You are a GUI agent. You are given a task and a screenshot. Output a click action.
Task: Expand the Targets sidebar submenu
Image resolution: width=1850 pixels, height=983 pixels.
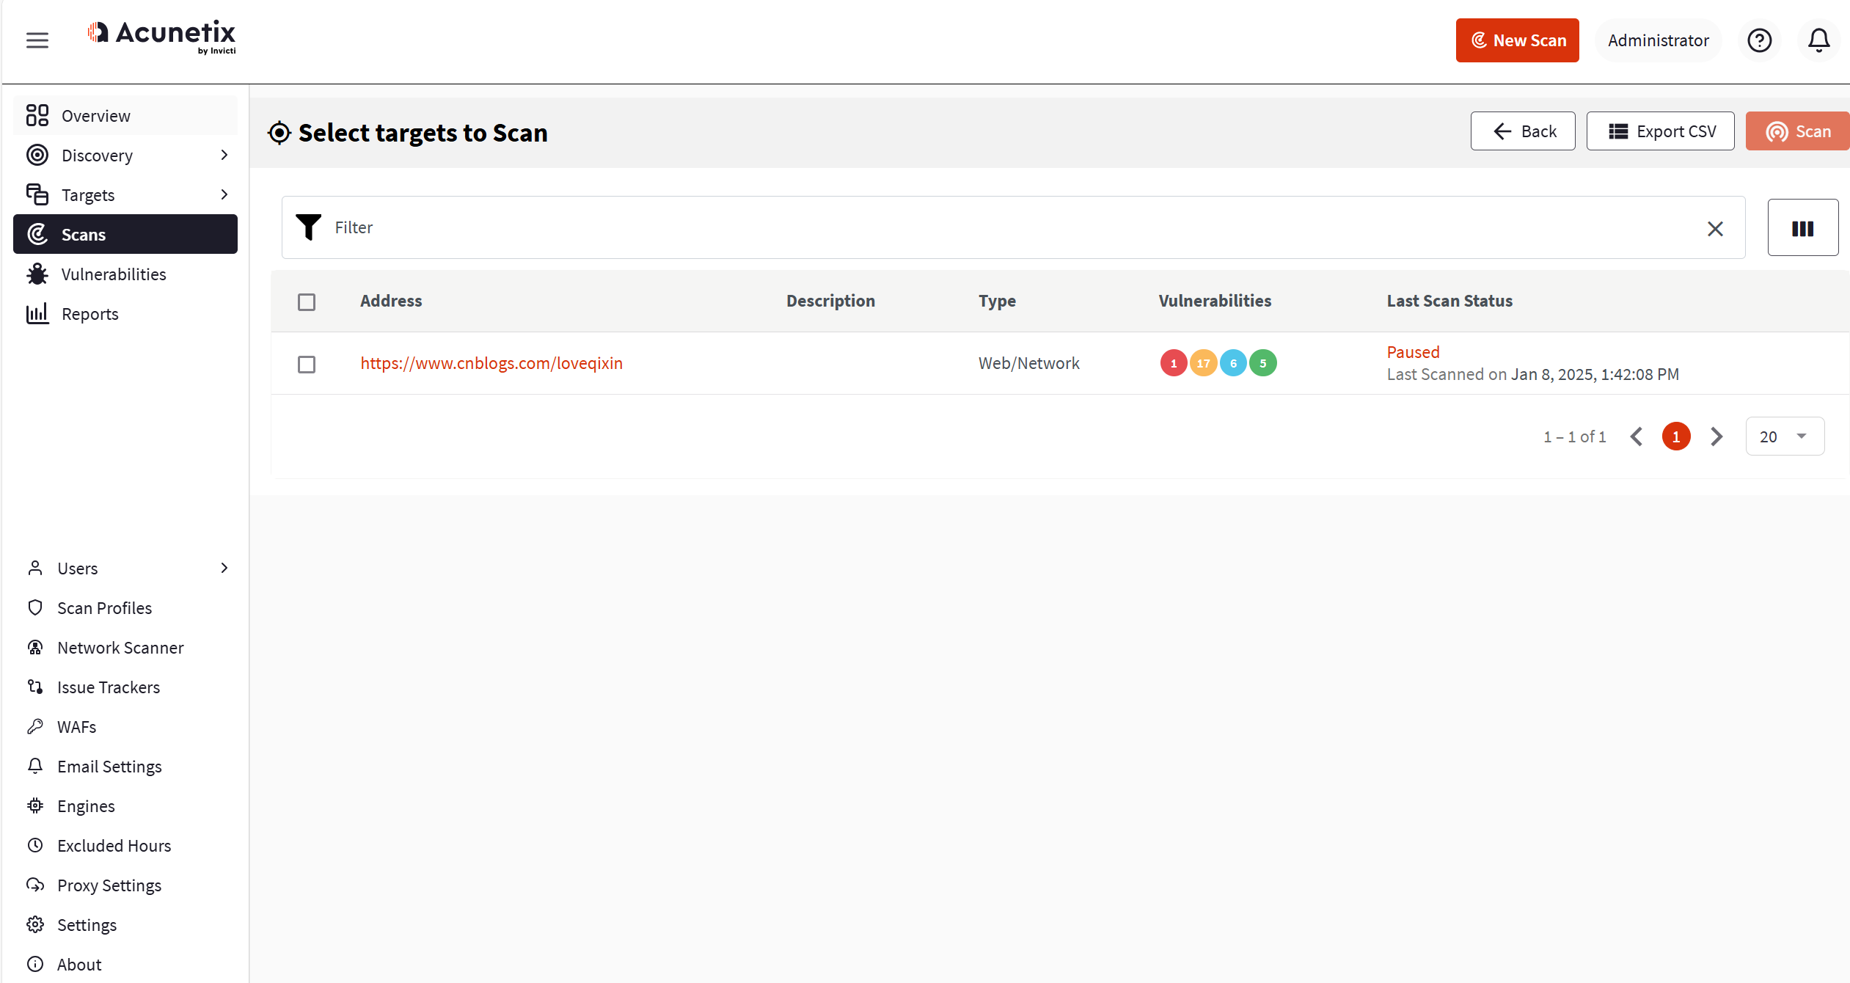(224, 195)
